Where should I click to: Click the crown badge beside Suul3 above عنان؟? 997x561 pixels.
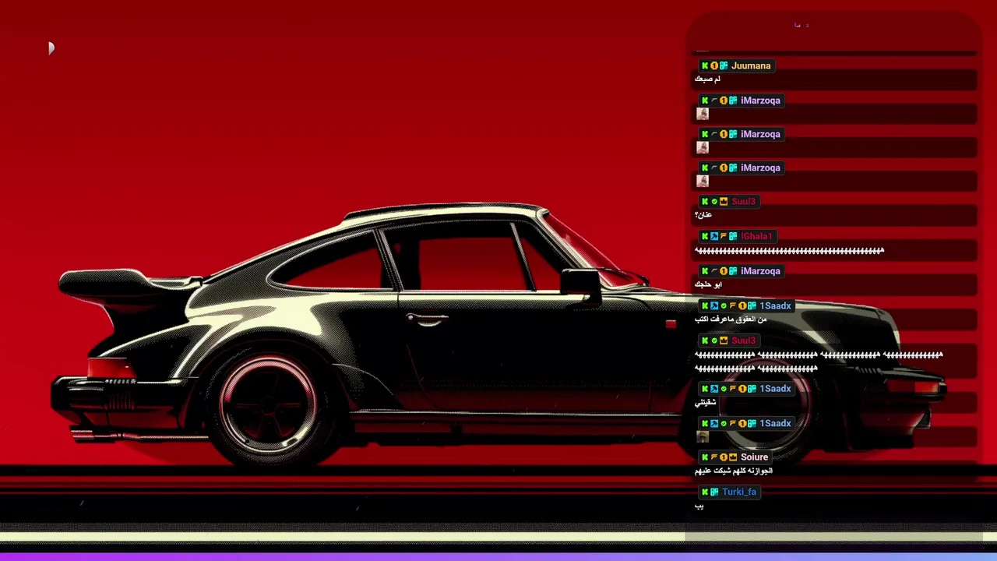click(724, 202)
